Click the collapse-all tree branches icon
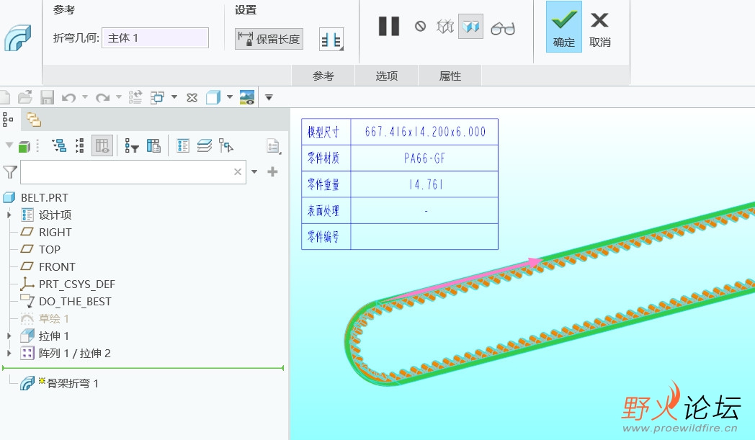 tap(80, 145)
